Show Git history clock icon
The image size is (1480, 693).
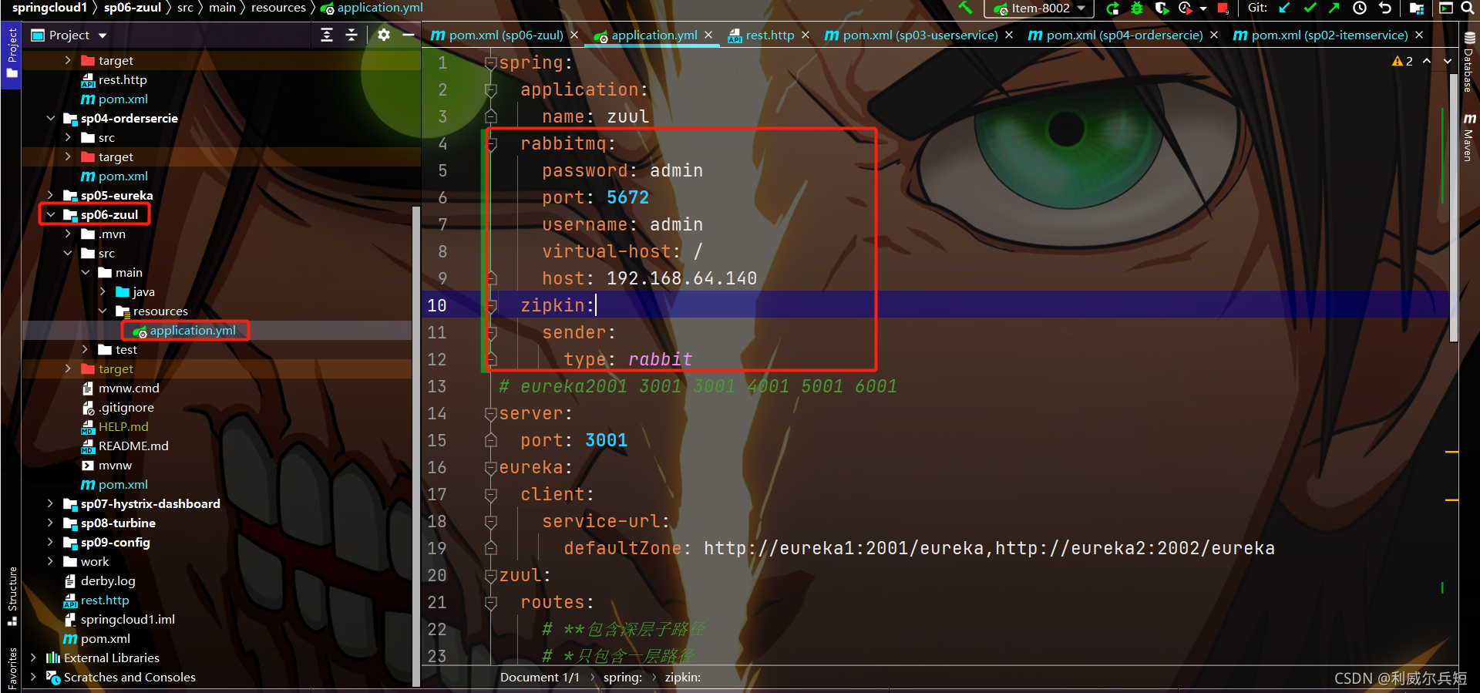tap(1360, 8)
